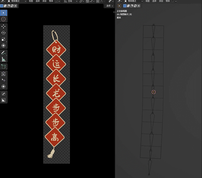Activate the Scale tool
Screen dimensions: 202x178
coord(4,39)
